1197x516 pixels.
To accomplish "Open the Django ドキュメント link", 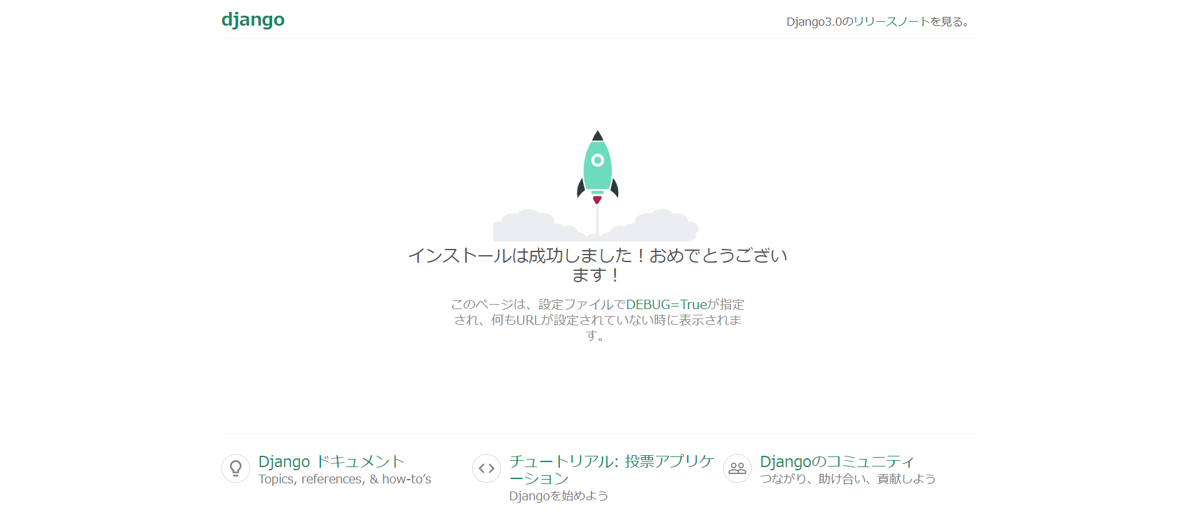I will 332,461.
